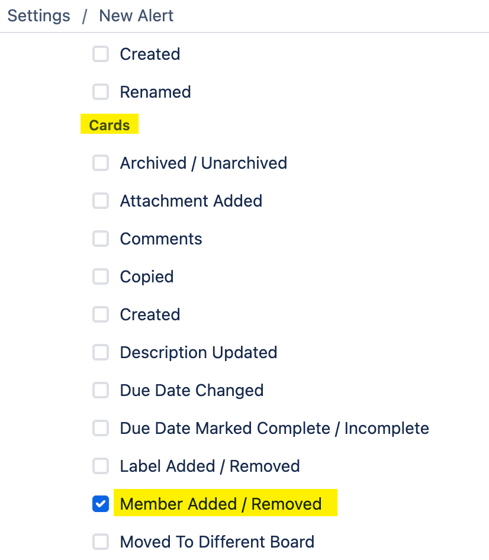Check the Attachment Added option
The image size is (489, 560).
(101, 201)
